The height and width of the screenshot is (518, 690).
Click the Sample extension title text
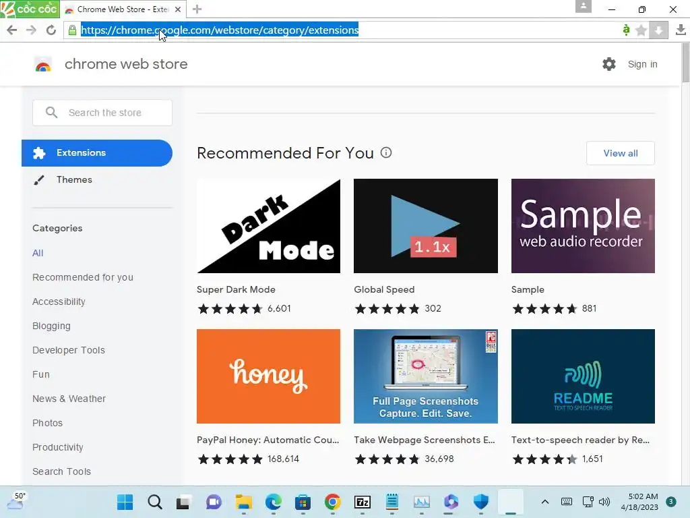point(528,289)
